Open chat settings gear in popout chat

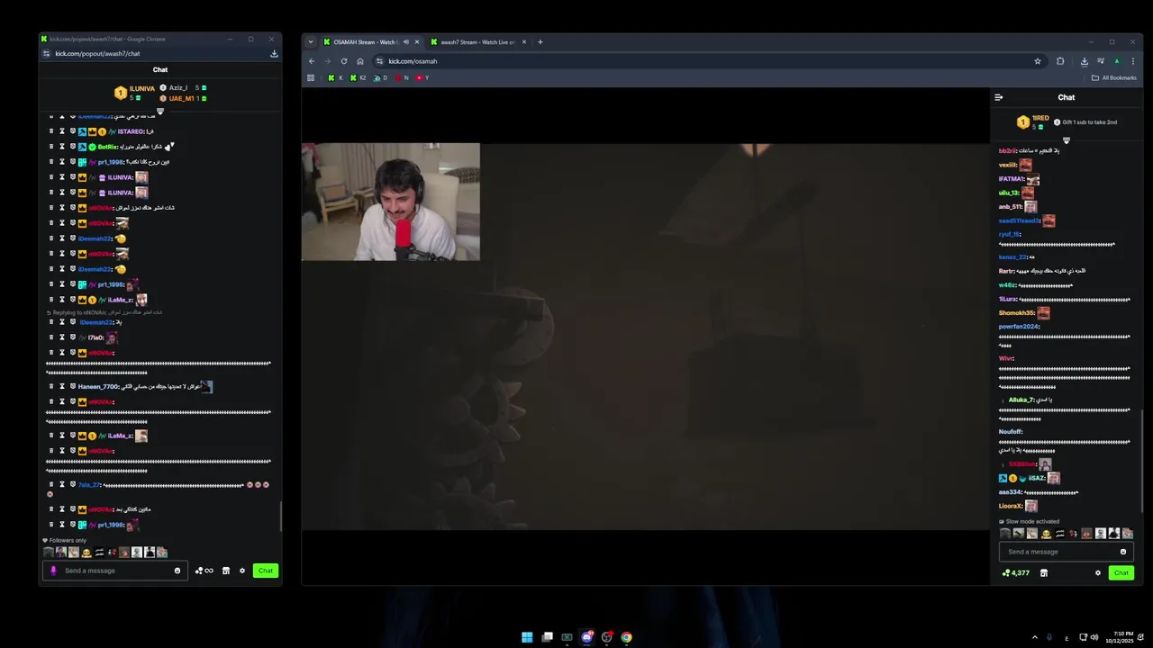point(242,571)
